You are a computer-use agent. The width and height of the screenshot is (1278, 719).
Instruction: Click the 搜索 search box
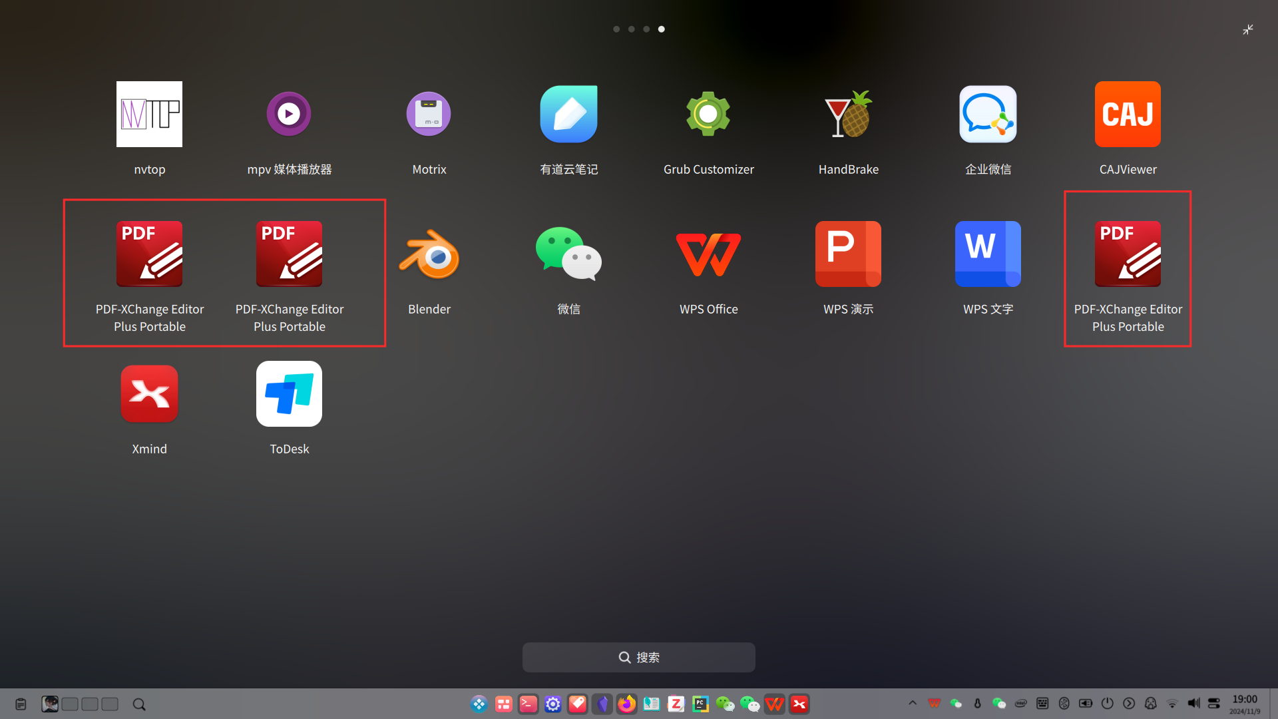tap(639, 657)
